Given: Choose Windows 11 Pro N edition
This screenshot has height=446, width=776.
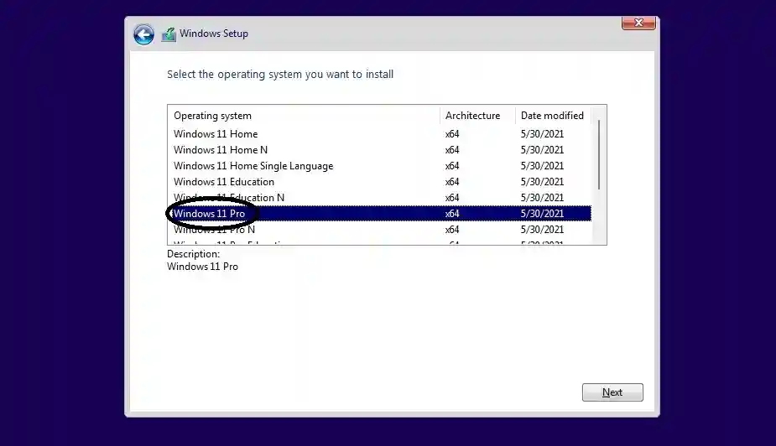Looking at the screenshot, I should point(379,230).
